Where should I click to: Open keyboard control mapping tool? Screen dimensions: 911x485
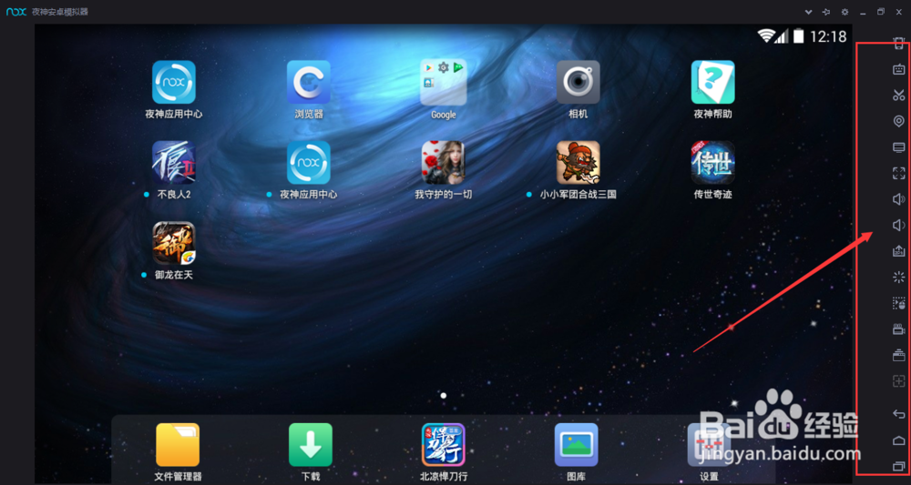[899, 70]
